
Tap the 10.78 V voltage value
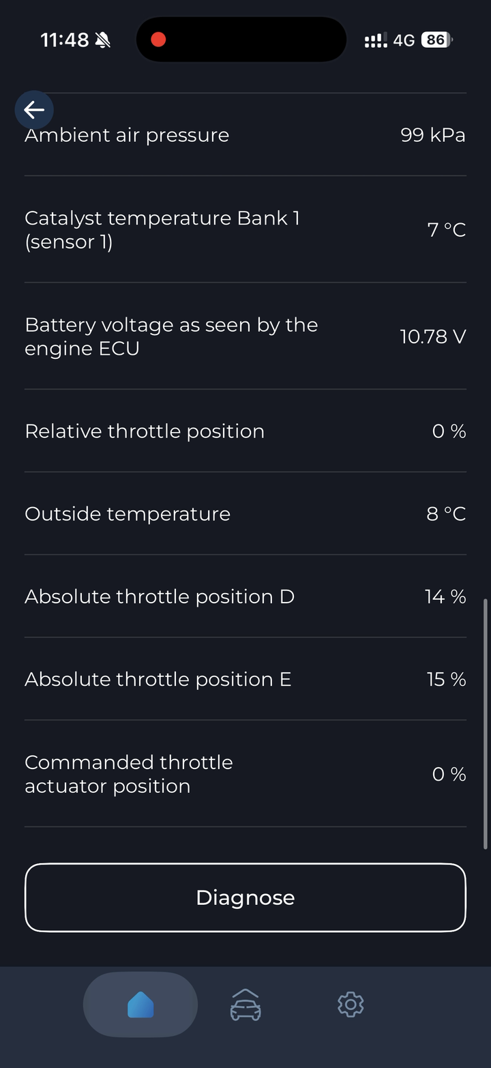[x=432, y=336]
